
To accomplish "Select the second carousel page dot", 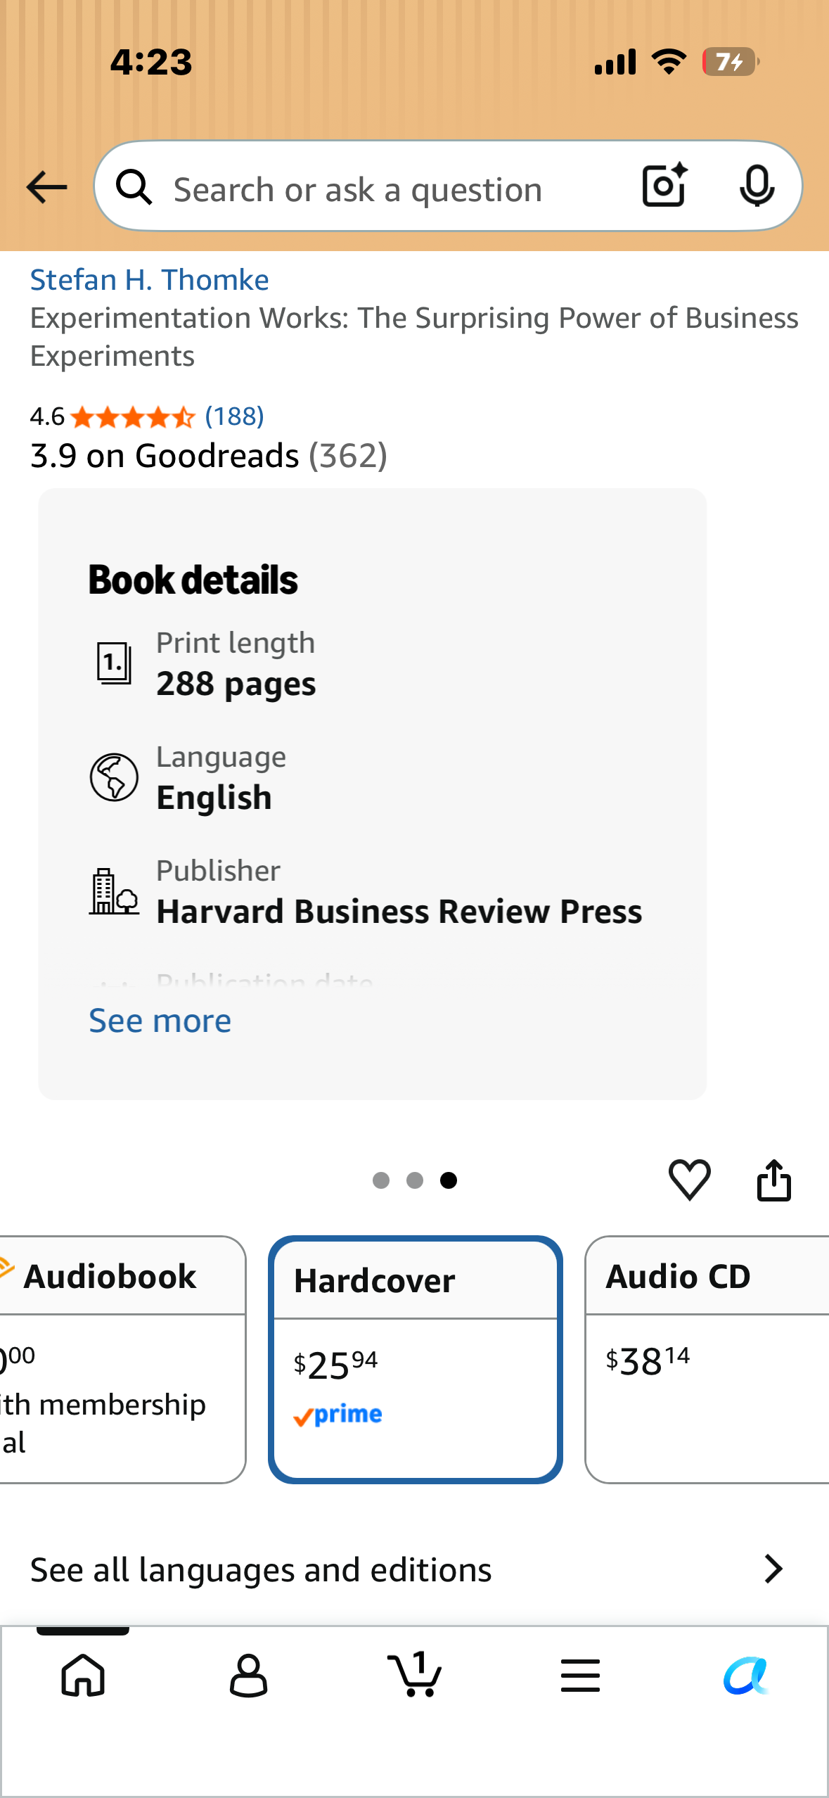I will 415,1180.
